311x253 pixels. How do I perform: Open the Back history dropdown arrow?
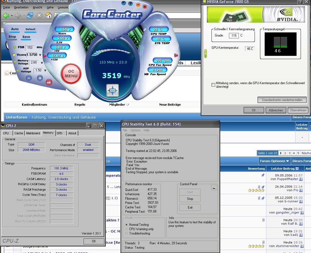pyautogui.click(x=12, y=16)
